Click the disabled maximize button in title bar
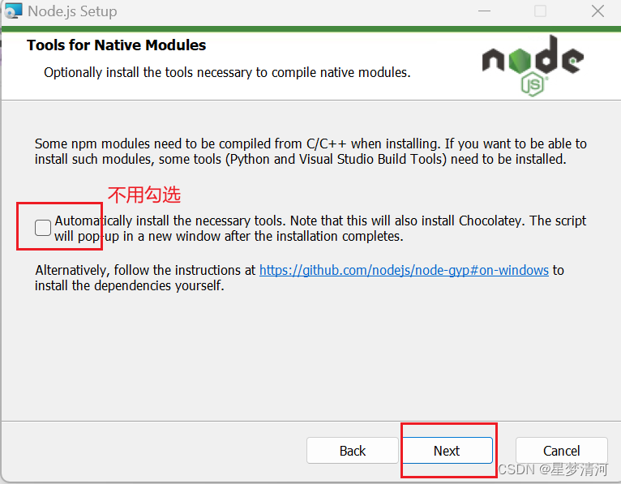Screen dimensions: 621x484 [x=540, y=11]
